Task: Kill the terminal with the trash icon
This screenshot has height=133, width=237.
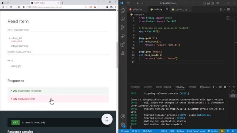Action: point(225,87)
